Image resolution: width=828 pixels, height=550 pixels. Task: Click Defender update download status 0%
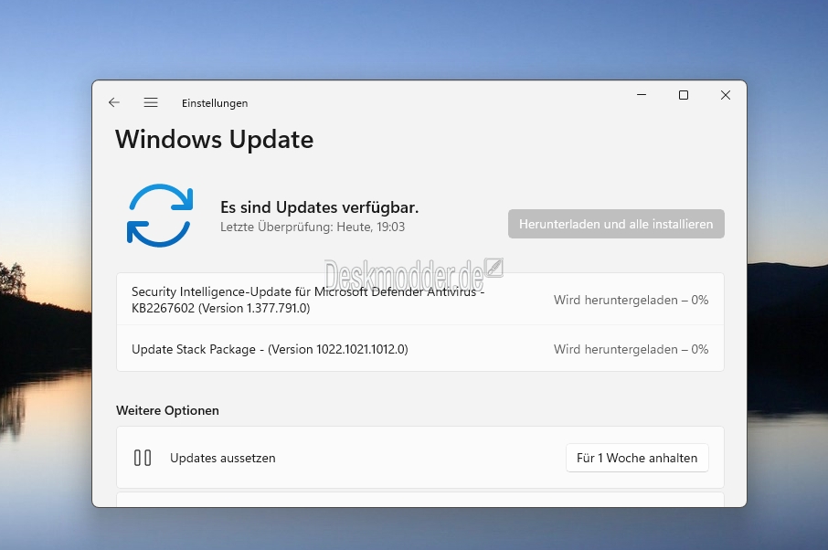631,300
